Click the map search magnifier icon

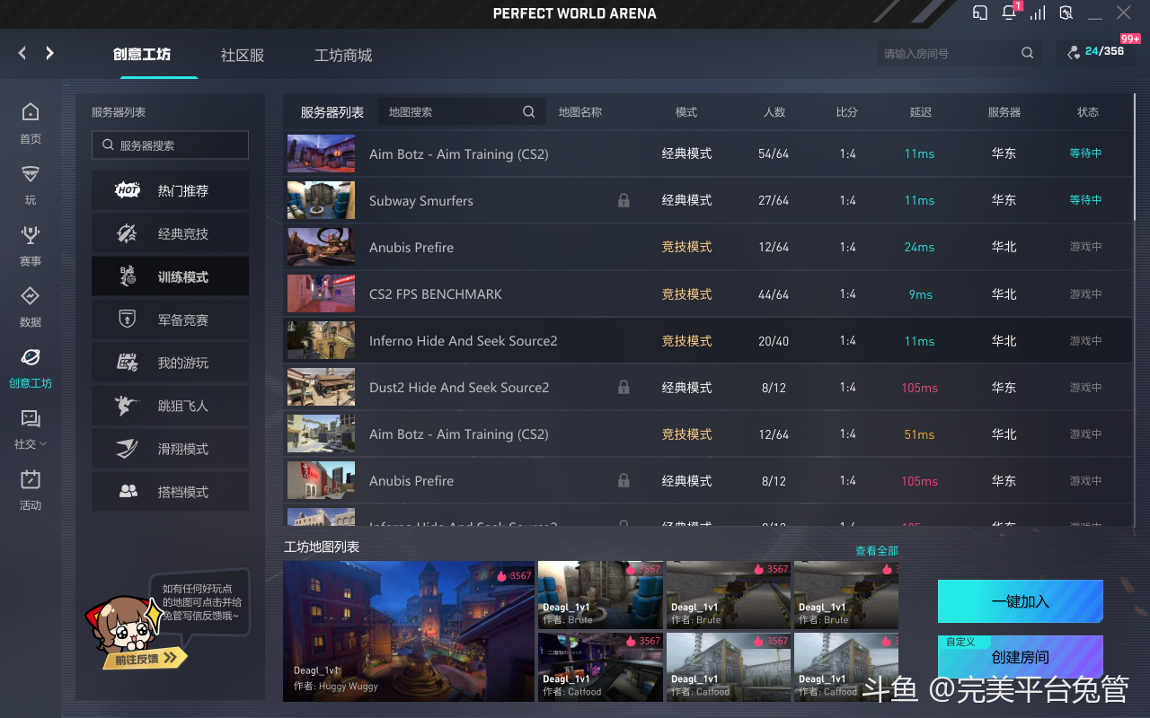click(529, 112)
